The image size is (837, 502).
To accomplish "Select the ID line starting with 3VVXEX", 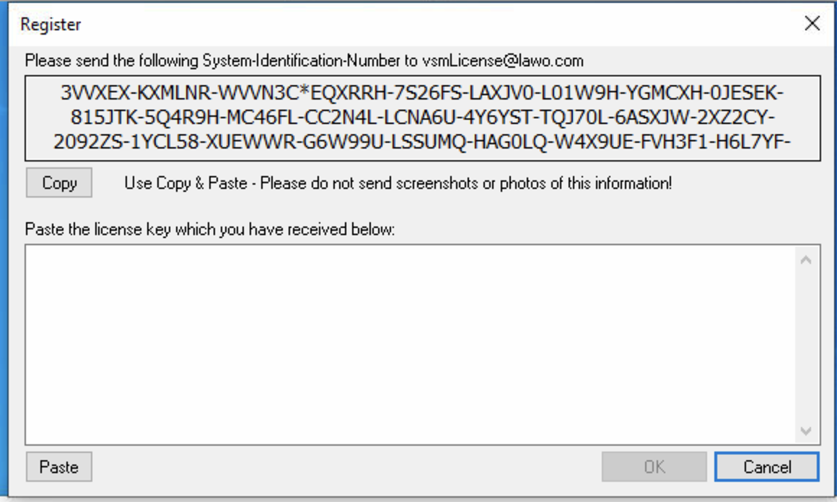I will point(423,94).
